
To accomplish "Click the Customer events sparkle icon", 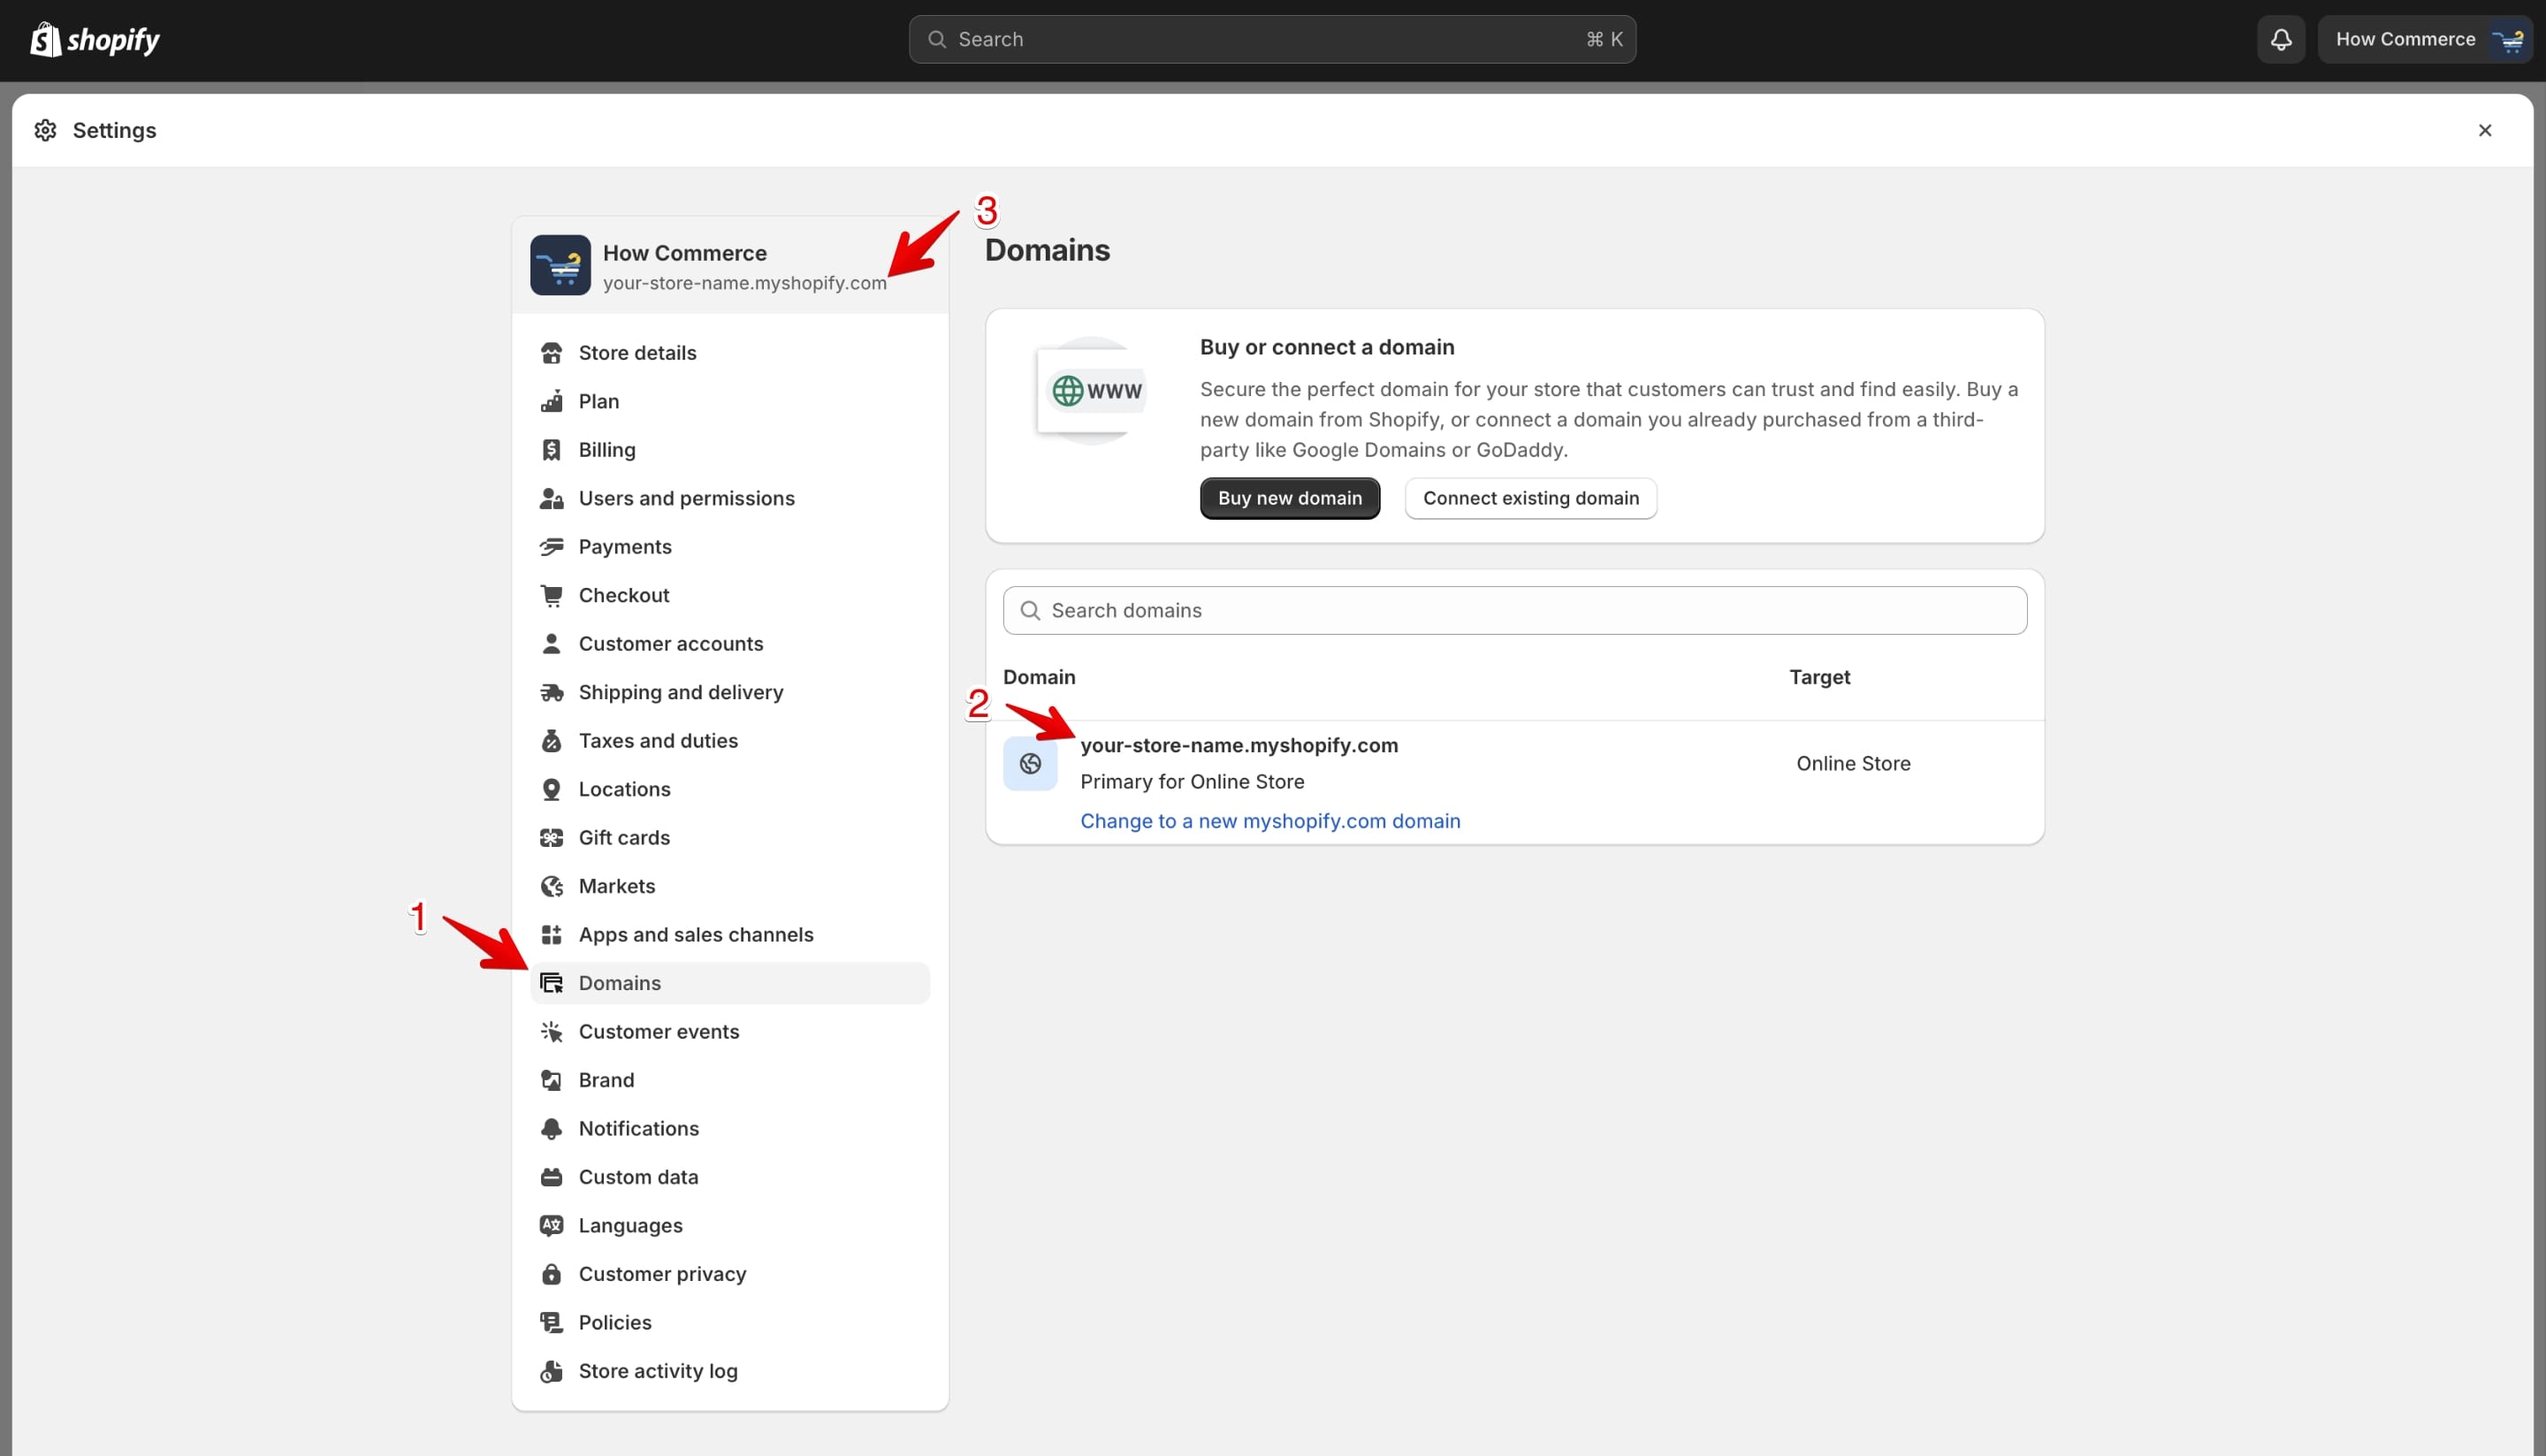I will (x=551, y=1032).
